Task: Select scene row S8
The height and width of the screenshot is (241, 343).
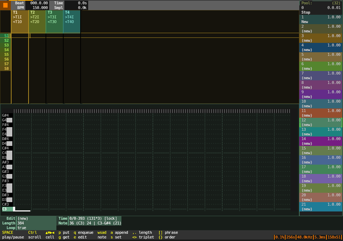Action: pyautogui.click(x=5, y=68)
